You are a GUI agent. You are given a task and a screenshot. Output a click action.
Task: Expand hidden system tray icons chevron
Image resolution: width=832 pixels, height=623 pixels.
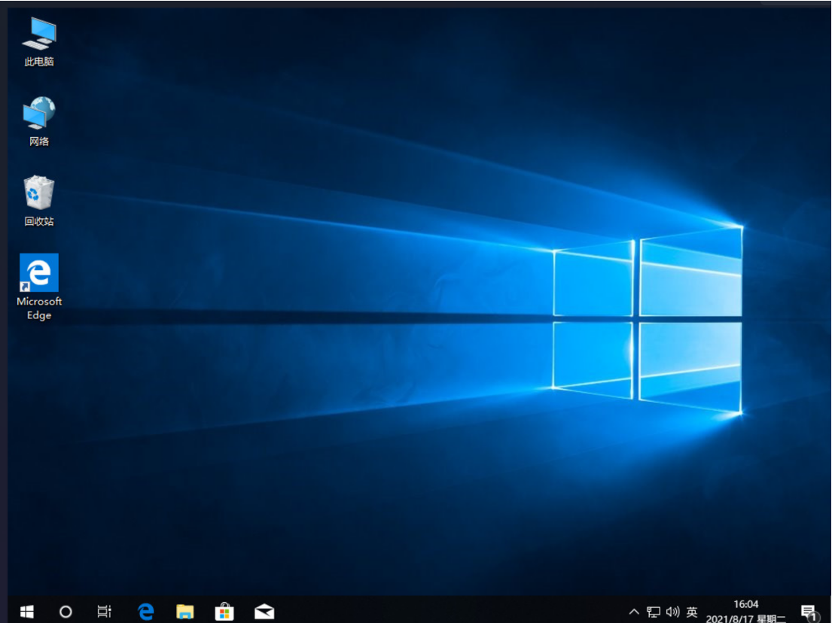tap(634, 612)
